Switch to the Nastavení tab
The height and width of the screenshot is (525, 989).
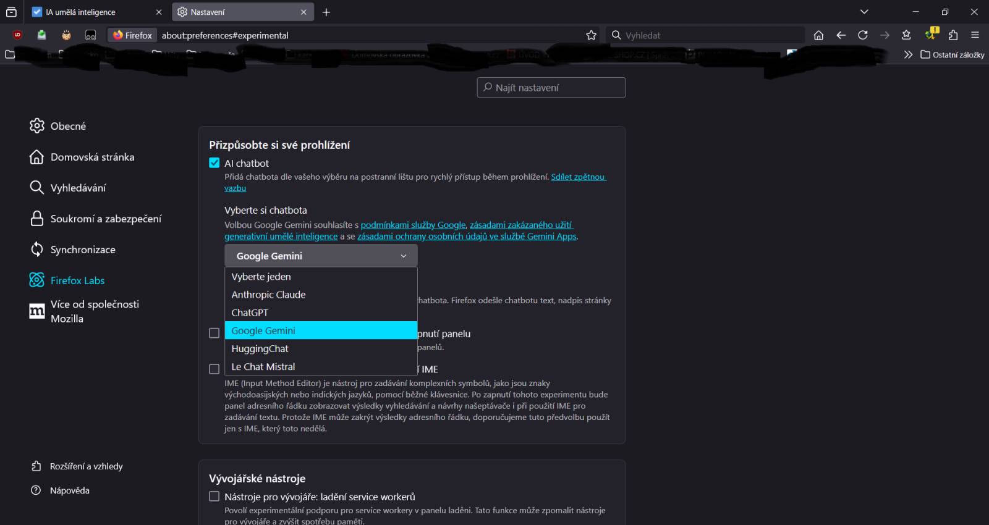click(242, 12)
